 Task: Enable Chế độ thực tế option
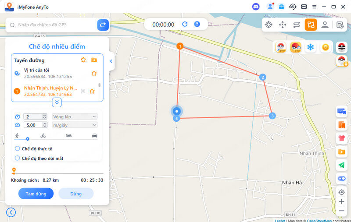pos(33,148)
